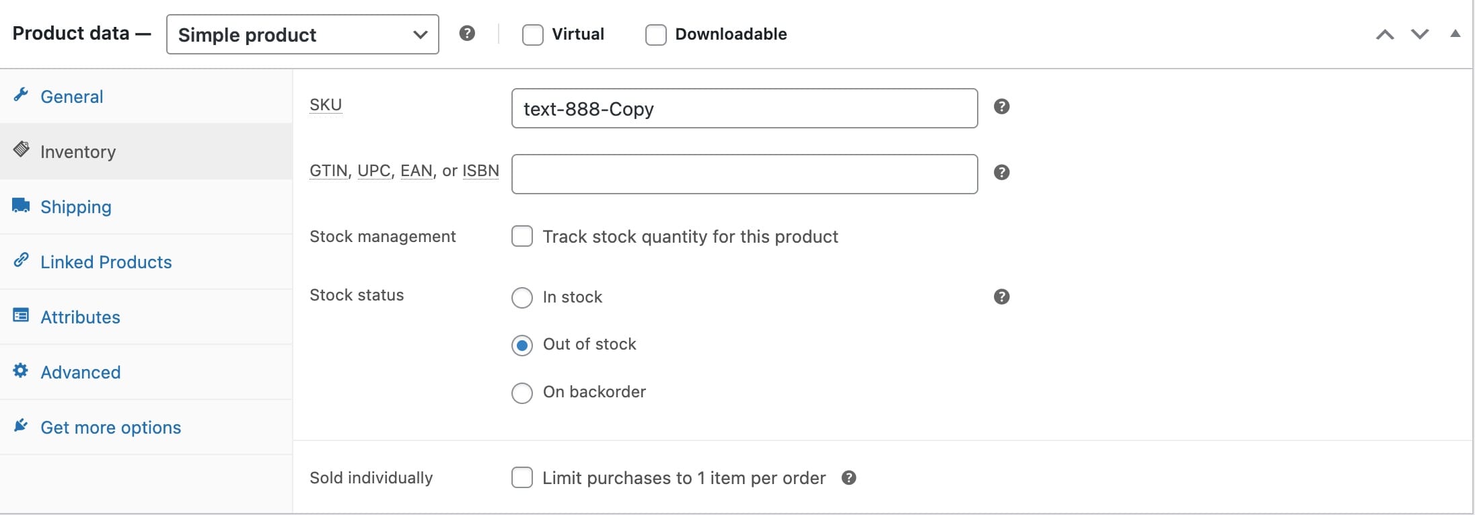The height and width of the screenshot is (515, 1475).
Task: Select the In stock radio button
Action: tap(522, 298)
